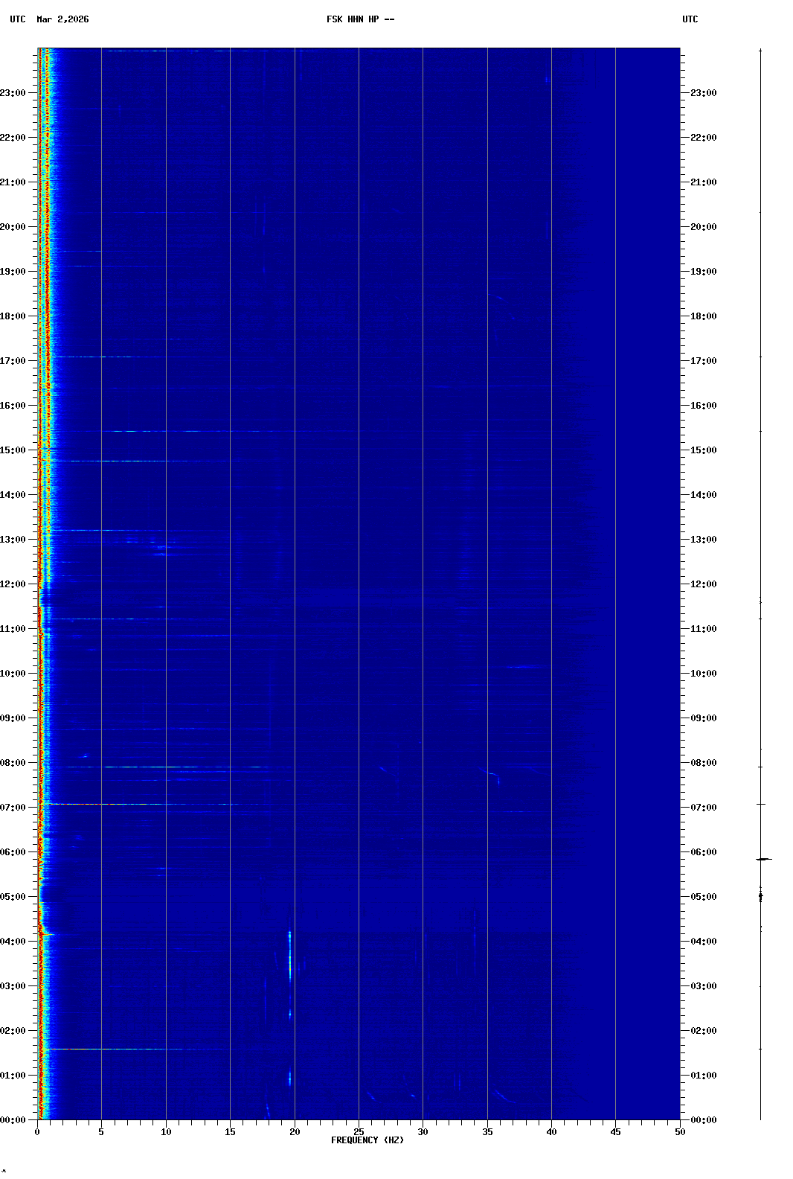Click the 45 tick on frequency axis
This screenshot has width=793, height=1179.
(616, 1132)
